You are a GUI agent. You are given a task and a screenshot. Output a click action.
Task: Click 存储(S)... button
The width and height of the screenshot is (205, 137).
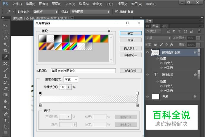pos(130,55)
